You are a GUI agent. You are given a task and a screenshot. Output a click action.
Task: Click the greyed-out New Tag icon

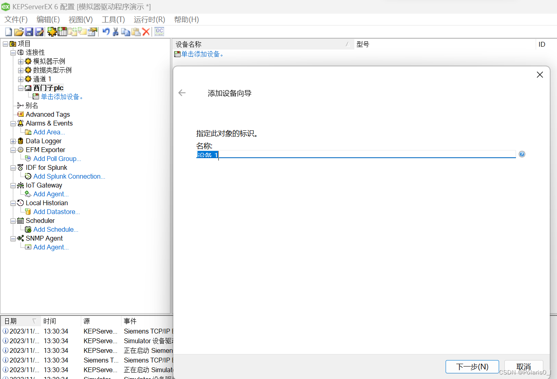[x=82, y=32]
